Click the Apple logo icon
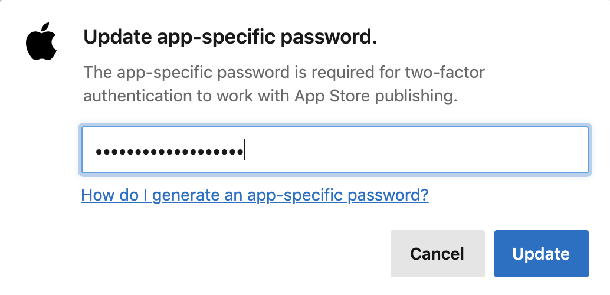 [x=41, y=42]
